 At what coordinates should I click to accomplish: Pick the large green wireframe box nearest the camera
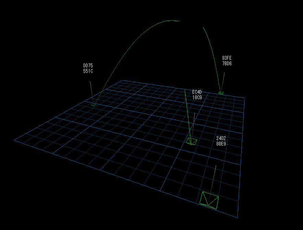[209, 200]
